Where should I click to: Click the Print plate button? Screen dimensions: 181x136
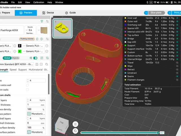pos(176,13)
